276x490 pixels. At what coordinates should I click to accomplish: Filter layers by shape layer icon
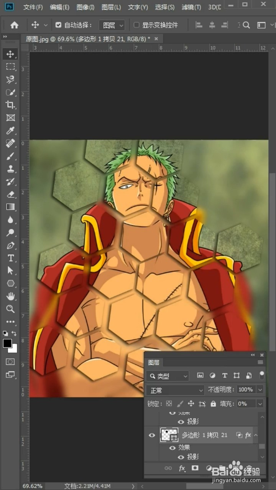237,376
